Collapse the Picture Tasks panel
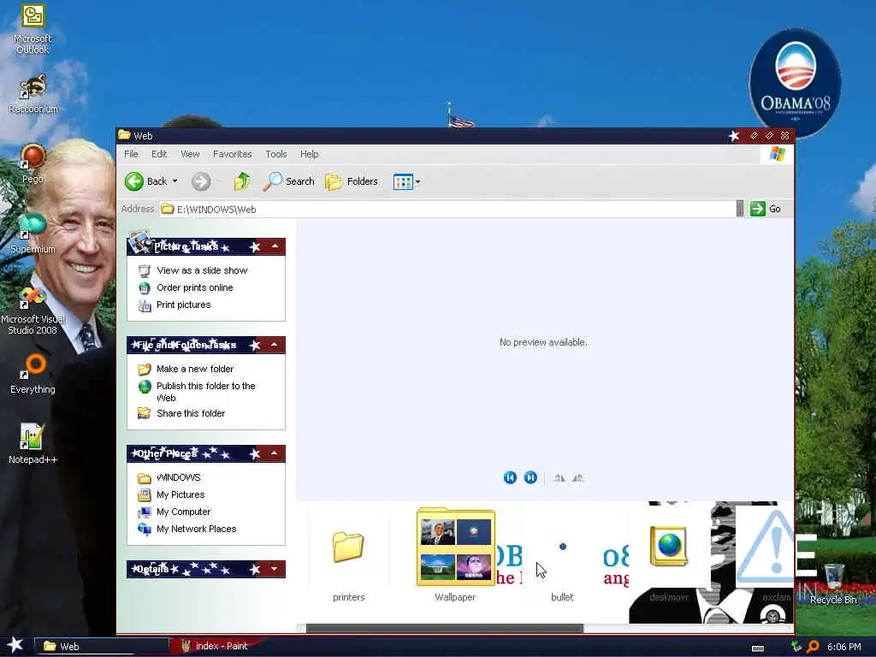Image resolution: width=876 pixels, height=657 pixels. click(x=275, y=246)
